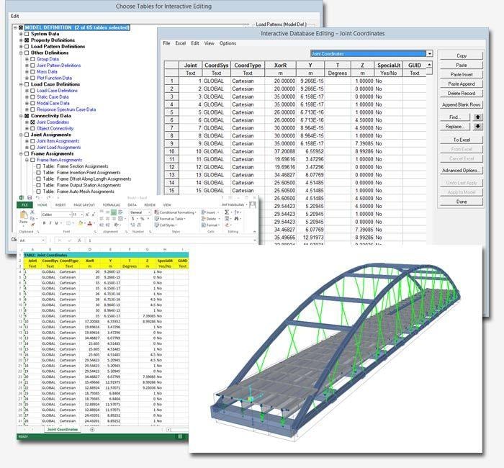Uncheck Property Definitions checkbox

coord(27,40)
